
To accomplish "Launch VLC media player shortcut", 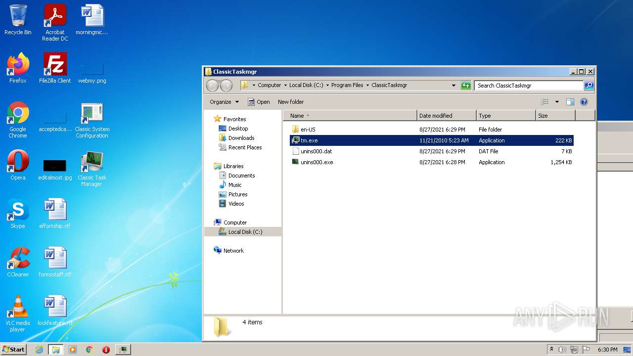I will [18, 313].
